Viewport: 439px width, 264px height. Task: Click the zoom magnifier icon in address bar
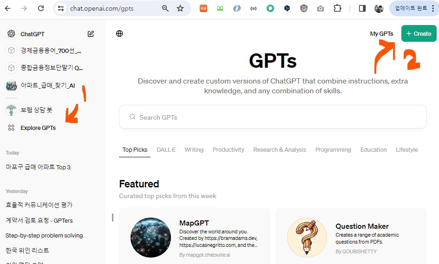[x=165, y=8]
